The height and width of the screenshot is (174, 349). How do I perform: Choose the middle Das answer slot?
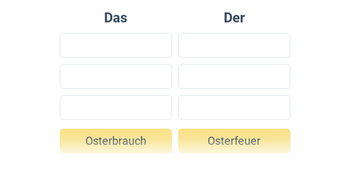116,77
